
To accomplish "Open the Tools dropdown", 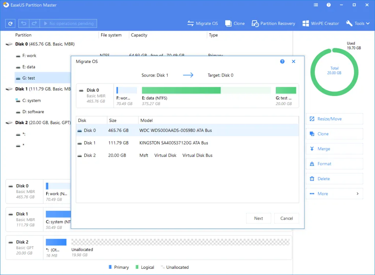I will [358, 23].
